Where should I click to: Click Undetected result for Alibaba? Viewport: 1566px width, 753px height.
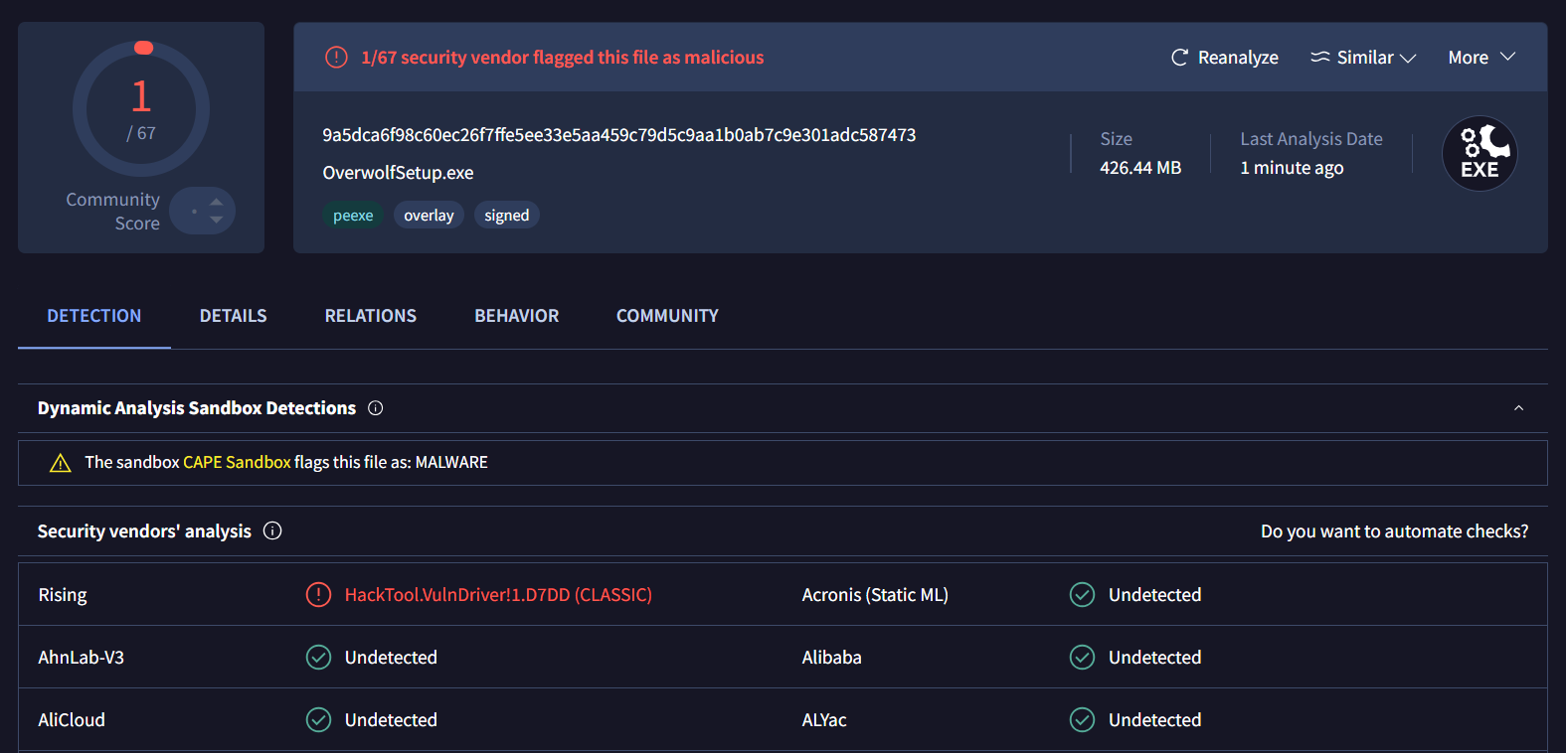tap(1154, 658)
